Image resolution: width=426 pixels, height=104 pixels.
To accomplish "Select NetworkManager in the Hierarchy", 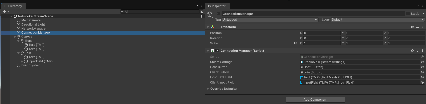I will pos(34,29).
